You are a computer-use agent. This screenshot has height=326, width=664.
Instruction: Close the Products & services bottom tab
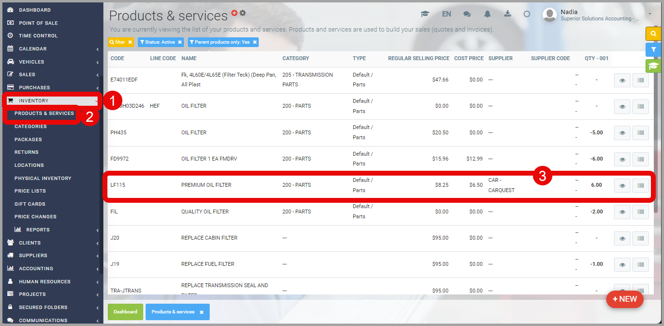201,312
